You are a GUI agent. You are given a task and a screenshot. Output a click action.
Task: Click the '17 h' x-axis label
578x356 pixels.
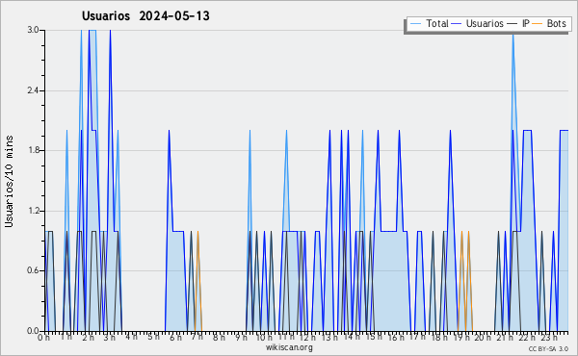tap(417, 337)
